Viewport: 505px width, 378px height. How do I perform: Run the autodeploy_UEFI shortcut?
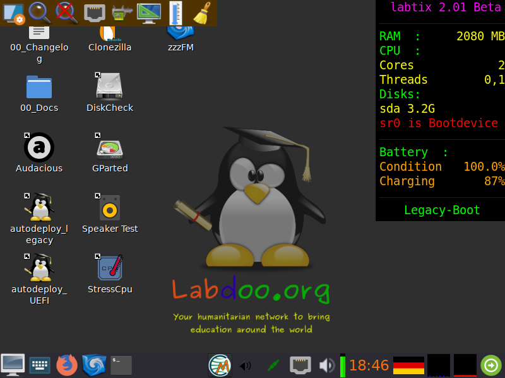pyautogui.click(x=39, y=280)
